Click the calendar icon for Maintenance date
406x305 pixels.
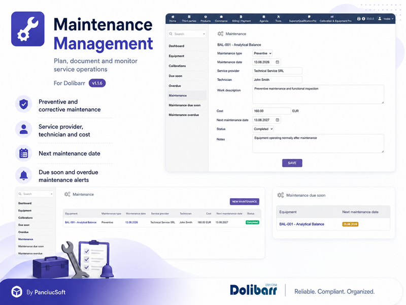[x=277, y=62]
